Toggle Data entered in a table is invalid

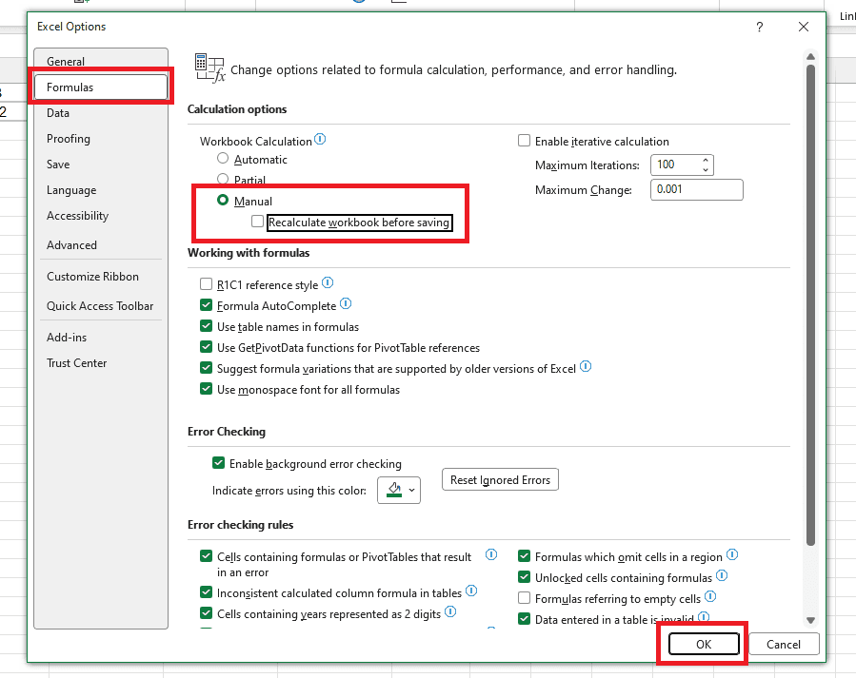tap(524, 619)
